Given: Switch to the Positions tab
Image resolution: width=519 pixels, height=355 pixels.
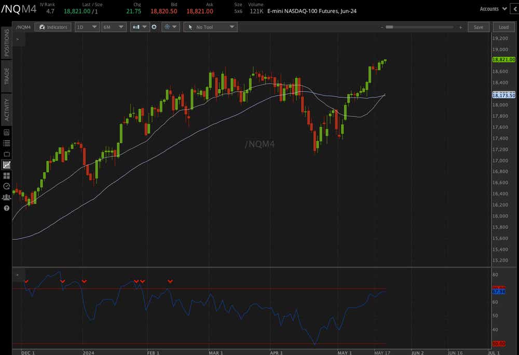Looking at the screenshot, I should (6, 43).
